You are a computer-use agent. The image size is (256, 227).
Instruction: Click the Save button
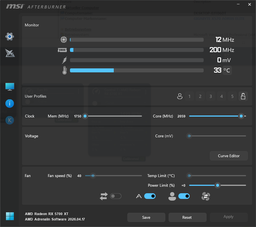tap(146, 217)
